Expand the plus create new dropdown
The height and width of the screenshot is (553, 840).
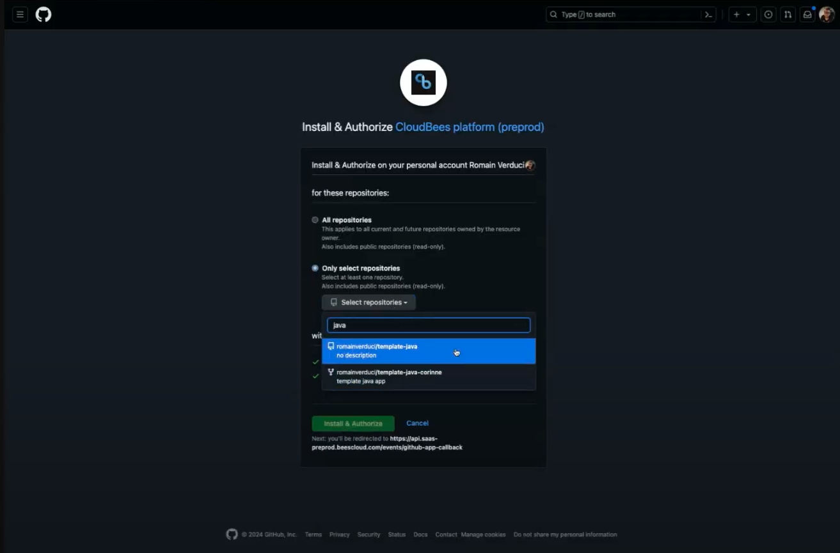(x=741, y=14)
